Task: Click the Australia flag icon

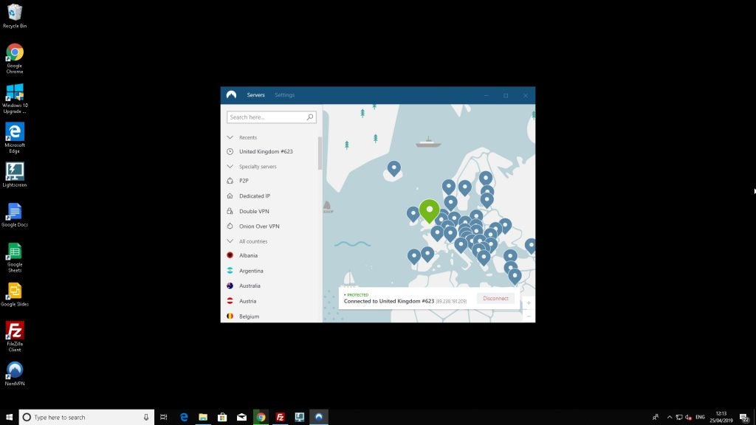Action: point(230,286)
